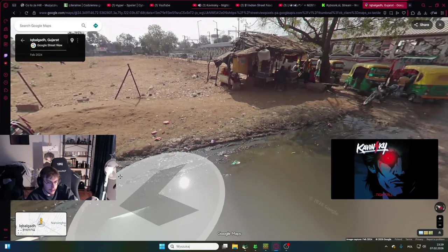
Task: Click the heart bookmark icon in address bar
Action: pyautogui.click(x=404, y=13)
